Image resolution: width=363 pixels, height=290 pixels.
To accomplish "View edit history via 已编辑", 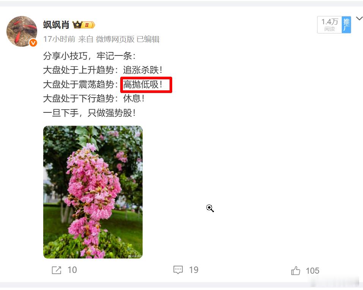I will [x=148, y=39].
